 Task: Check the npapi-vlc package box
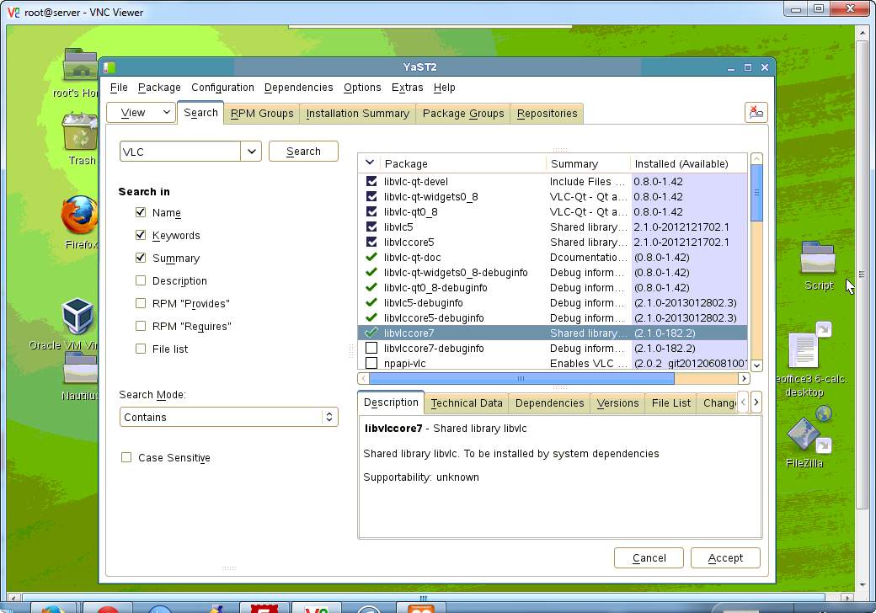[371, 363]
